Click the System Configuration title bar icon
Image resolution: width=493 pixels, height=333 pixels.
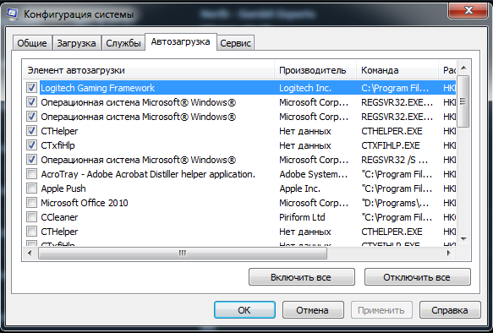pyautogui.click(x=12, y=14)
